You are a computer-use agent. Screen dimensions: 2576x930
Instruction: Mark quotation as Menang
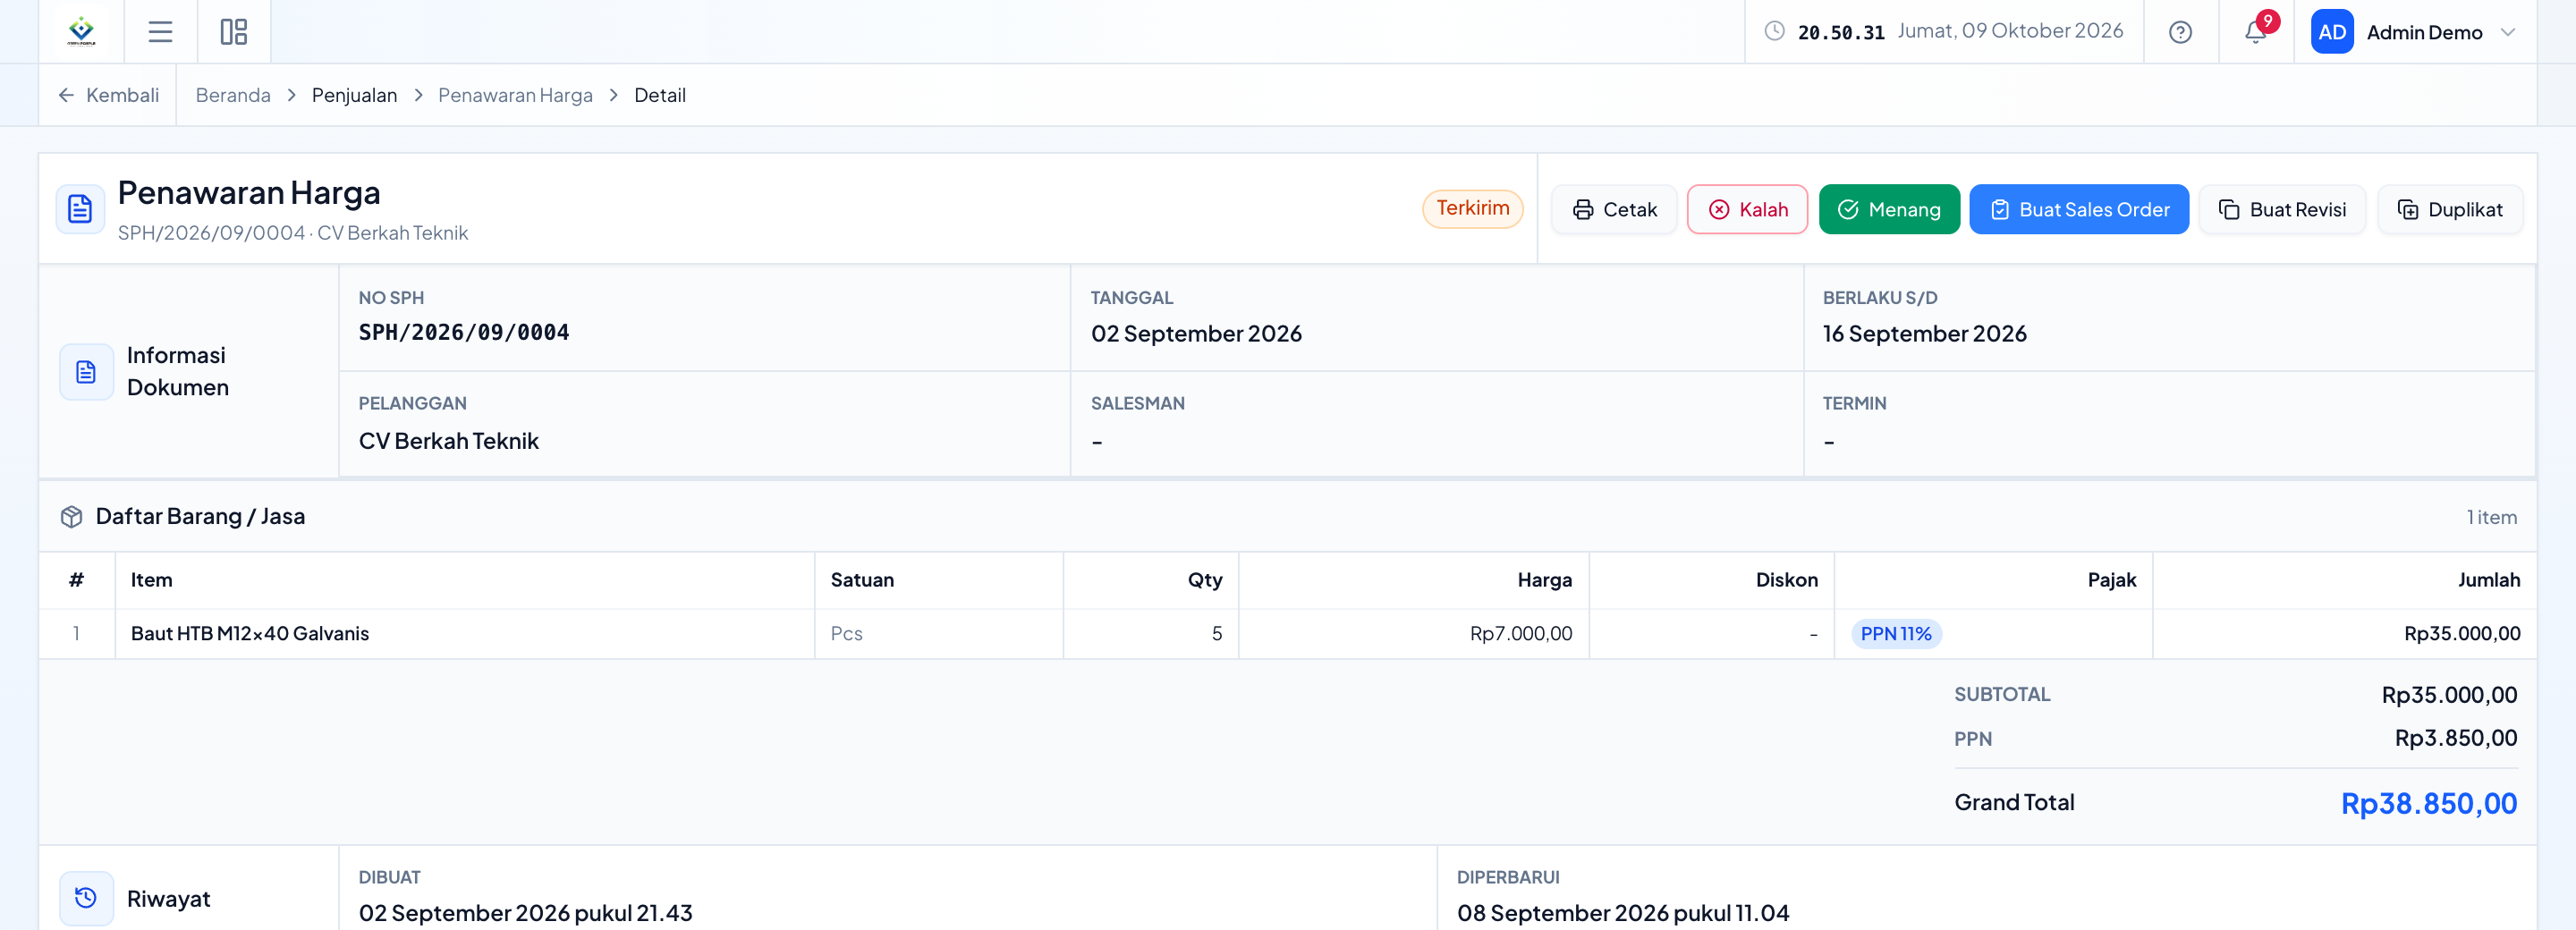point(1888,209)
